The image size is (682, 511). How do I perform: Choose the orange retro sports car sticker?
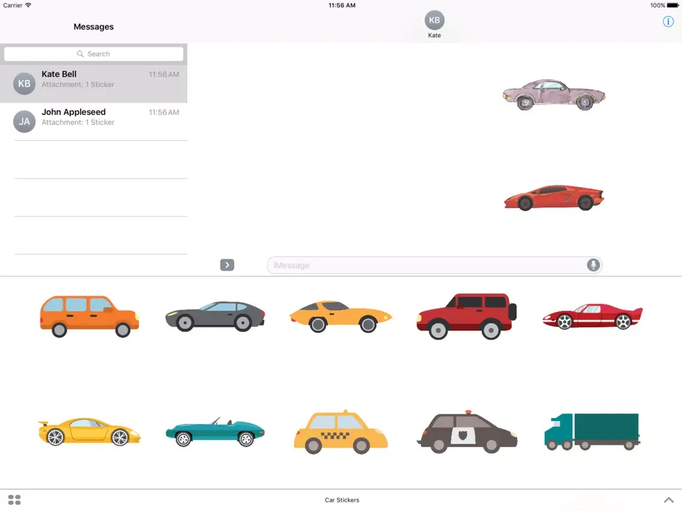coord(340,317)
